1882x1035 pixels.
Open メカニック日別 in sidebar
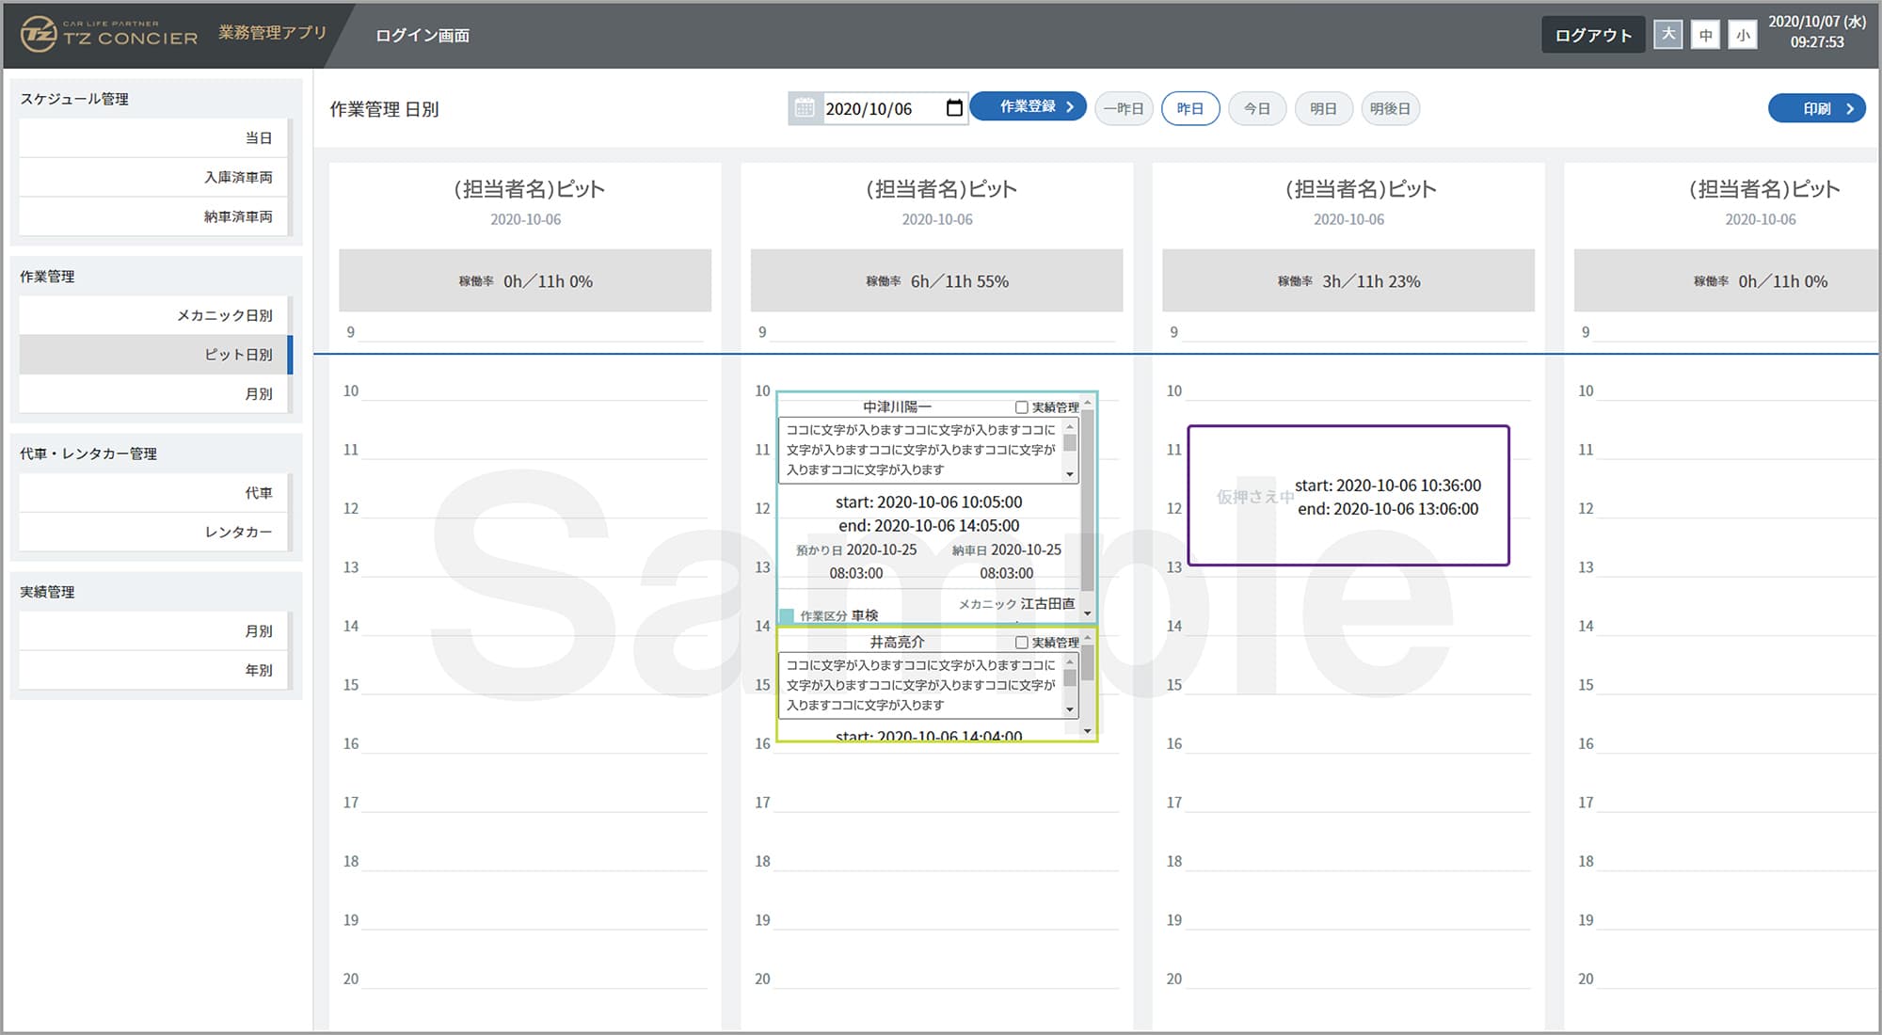(x=224, y=315)
